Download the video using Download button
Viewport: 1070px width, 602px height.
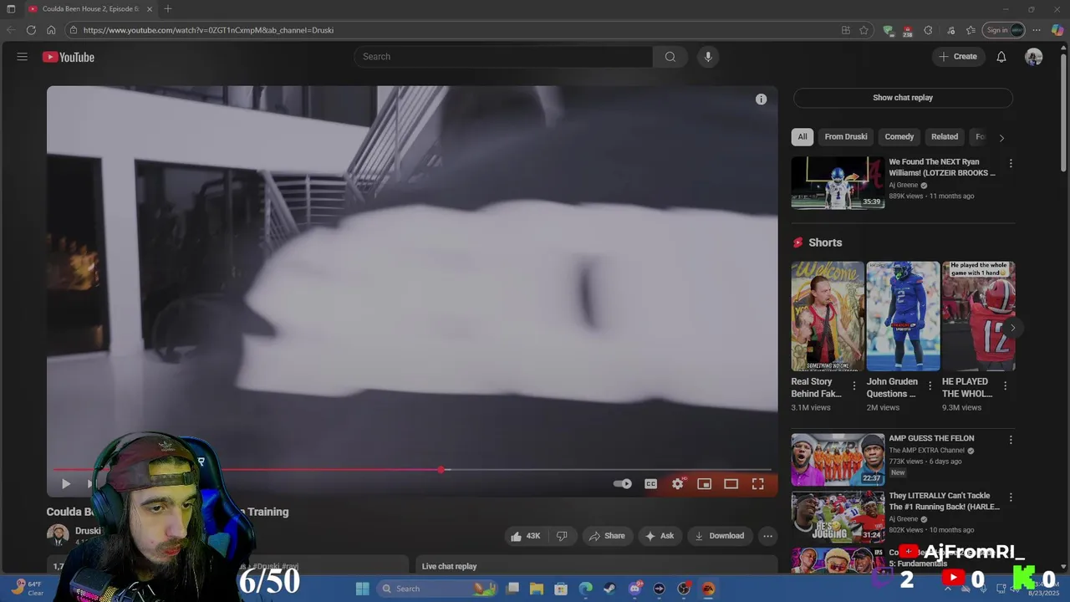[x=720, y=536]
